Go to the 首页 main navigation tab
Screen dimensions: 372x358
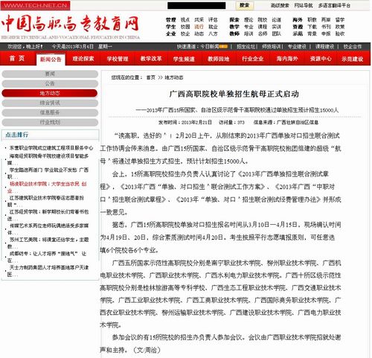(17, 59)
